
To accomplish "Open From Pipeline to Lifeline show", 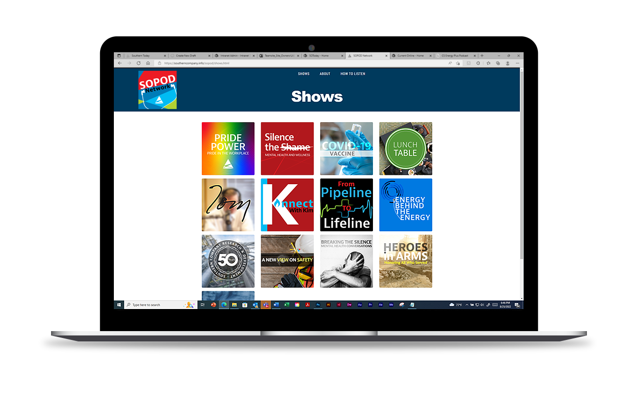I will (346, 205).
